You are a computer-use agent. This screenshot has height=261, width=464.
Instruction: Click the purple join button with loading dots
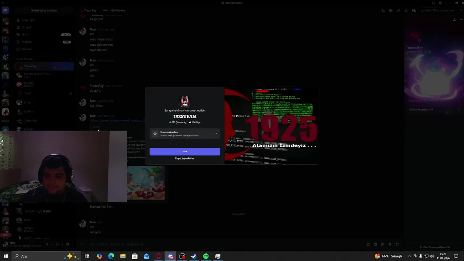(x=185, y=152)
